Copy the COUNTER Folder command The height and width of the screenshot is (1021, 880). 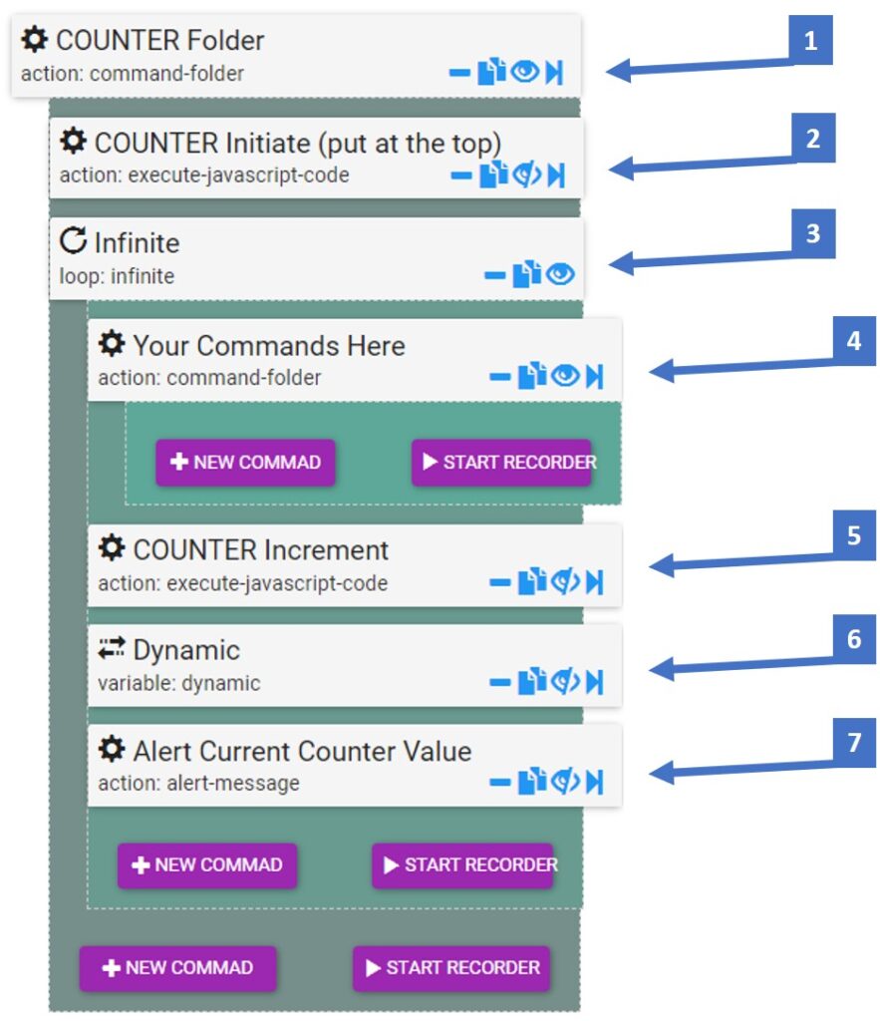pos(491,71)
